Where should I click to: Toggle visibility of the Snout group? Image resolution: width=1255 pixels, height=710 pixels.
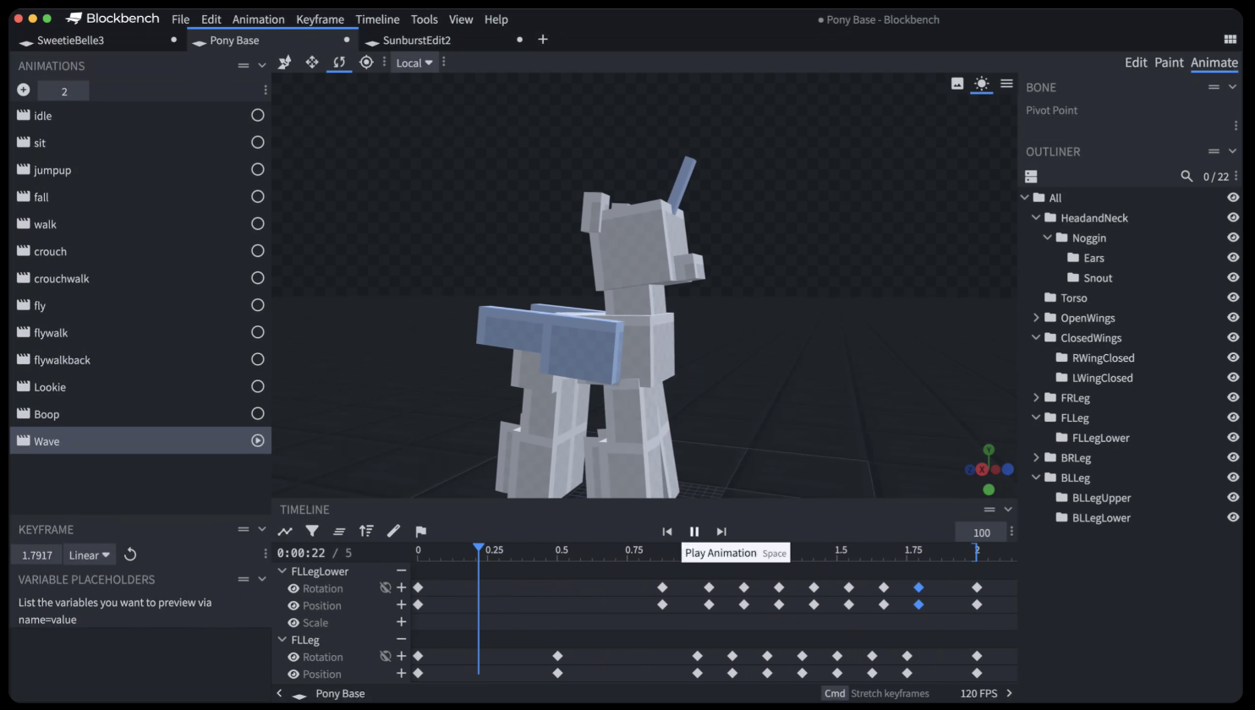[x=1233, y=277]
